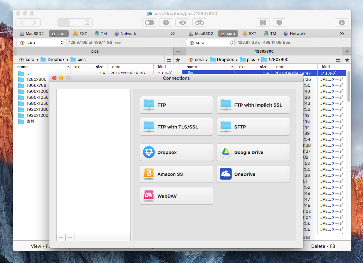Click the Dropbox connection icon
Screen dimensions: 363x263
pos(149,152)
